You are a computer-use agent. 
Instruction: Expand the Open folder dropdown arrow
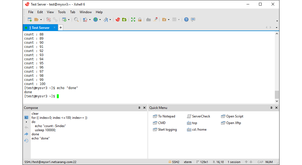pos(41,20)
